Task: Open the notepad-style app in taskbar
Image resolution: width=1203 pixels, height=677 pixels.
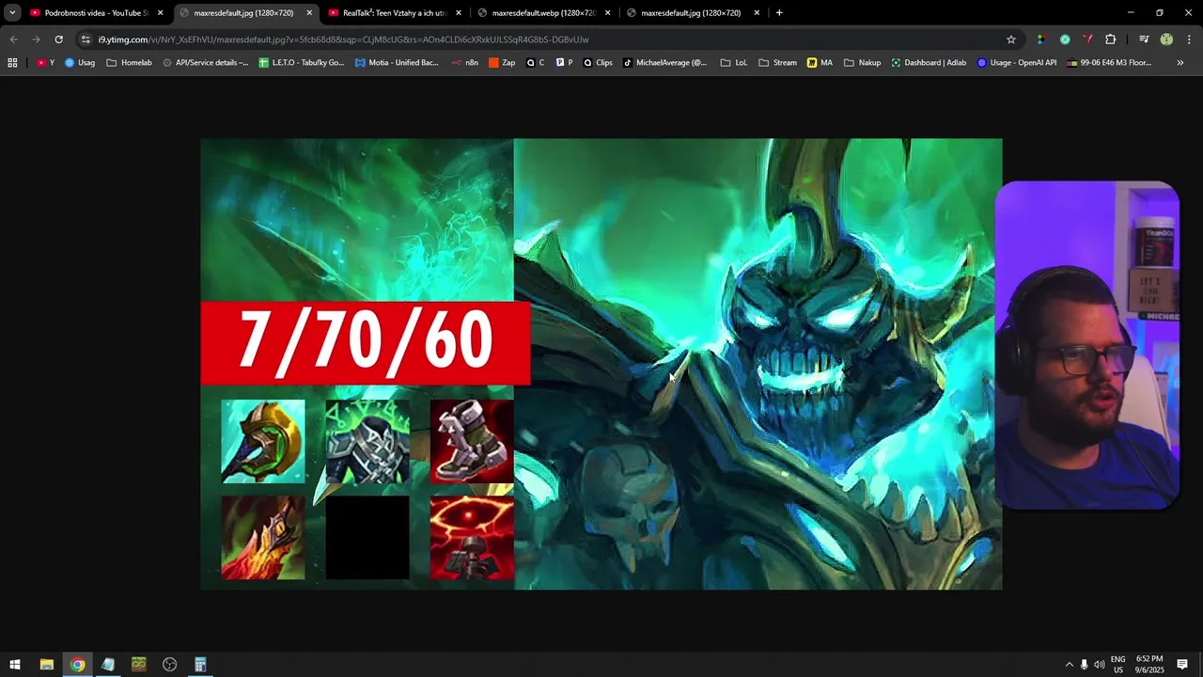Action: tap(108, 665)
